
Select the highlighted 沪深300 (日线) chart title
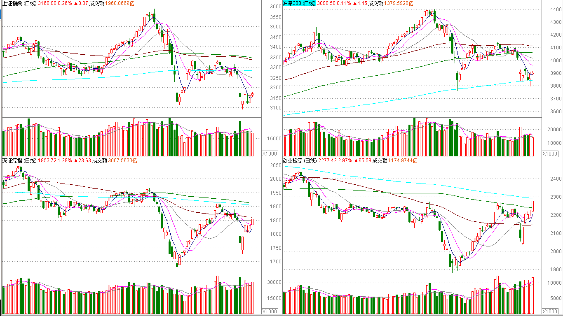pyautogui.click(x=299, y=3)
